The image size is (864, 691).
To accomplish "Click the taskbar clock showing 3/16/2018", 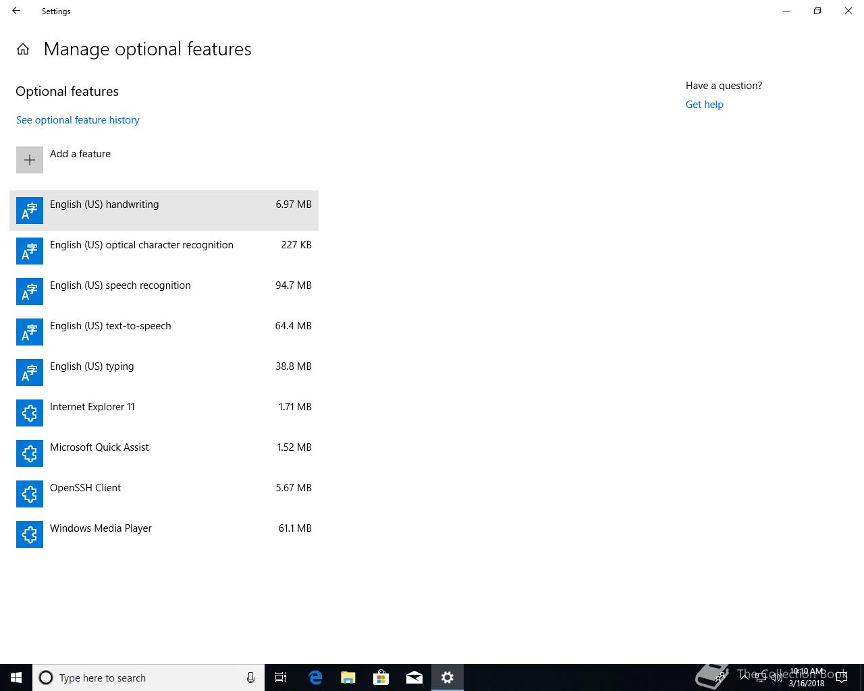I will 807,678.
